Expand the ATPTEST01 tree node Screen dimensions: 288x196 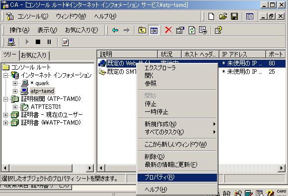(x=15, y=107)
